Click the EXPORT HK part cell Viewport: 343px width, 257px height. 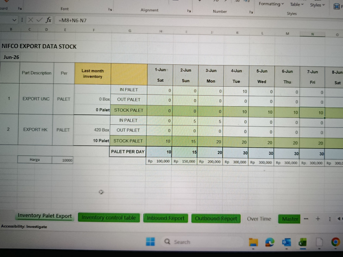click(35, 130)
